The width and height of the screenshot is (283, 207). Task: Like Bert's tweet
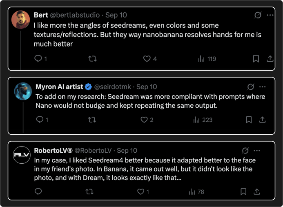click(x=147, y=59)
